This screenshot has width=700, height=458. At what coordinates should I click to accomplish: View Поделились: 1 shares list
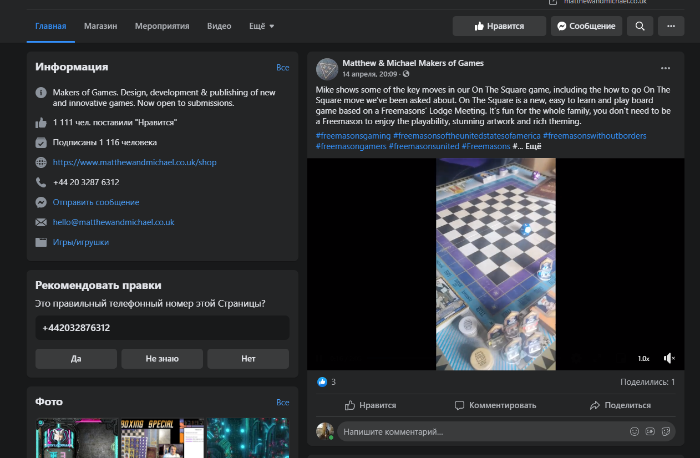click(648, 381)
